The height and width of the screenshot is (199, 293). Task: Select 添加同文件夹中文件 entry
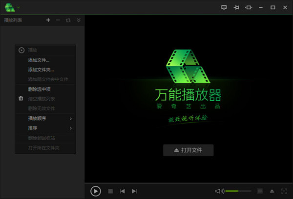45,79
